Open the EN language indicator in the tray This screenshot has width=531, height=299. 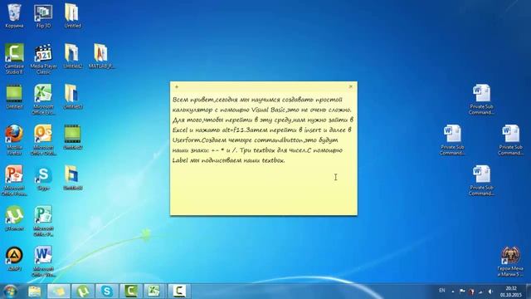coord(442,291)
